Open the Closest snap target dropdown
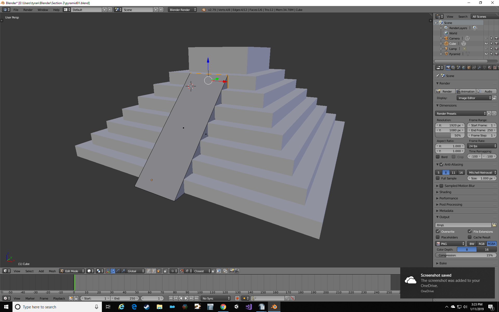The height and width of the screenshot is (312, 499). [202, 271]
